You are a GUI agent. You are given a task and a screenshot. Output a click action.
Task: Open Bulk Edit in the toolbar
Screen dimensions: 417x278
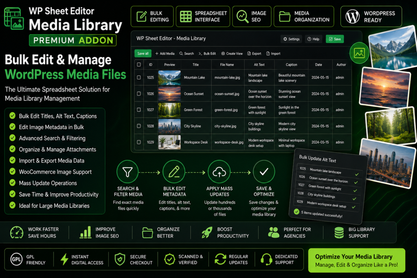(207, 53)
